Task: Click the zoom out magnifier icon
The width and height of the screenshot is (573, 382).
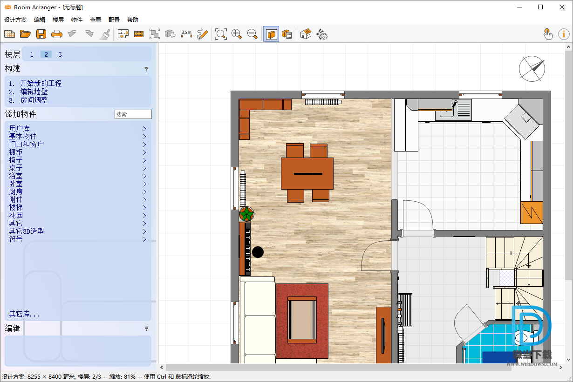Action: tap(252, 34)
